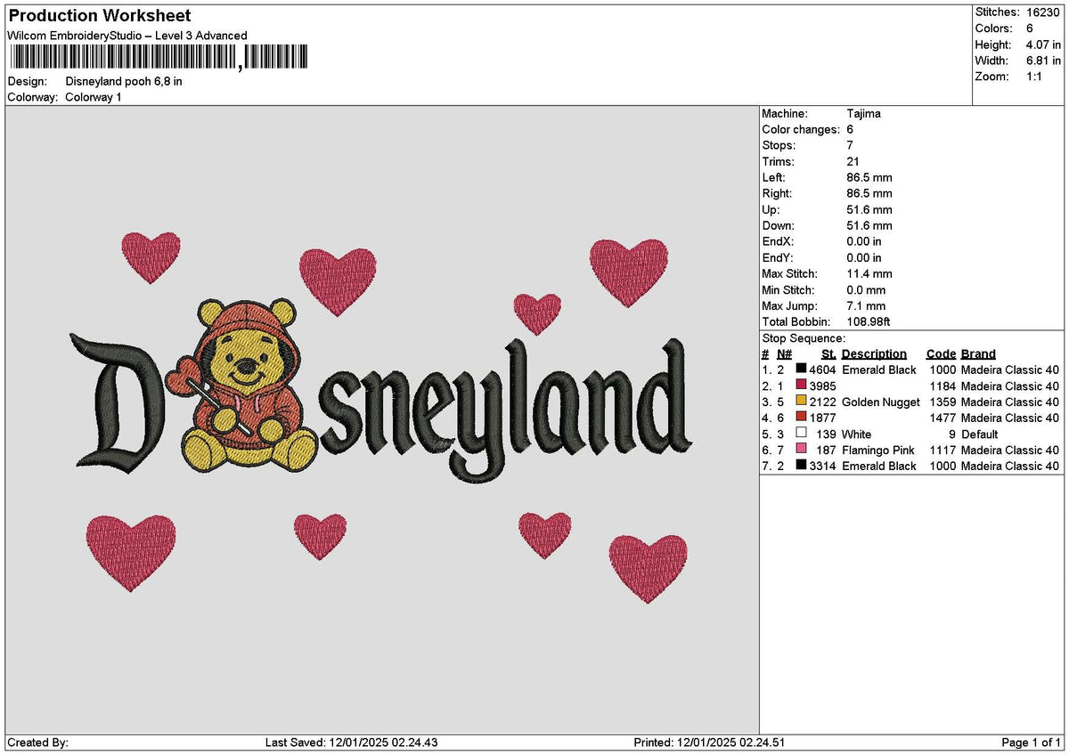Click the thread code 1117

point(943,451)
